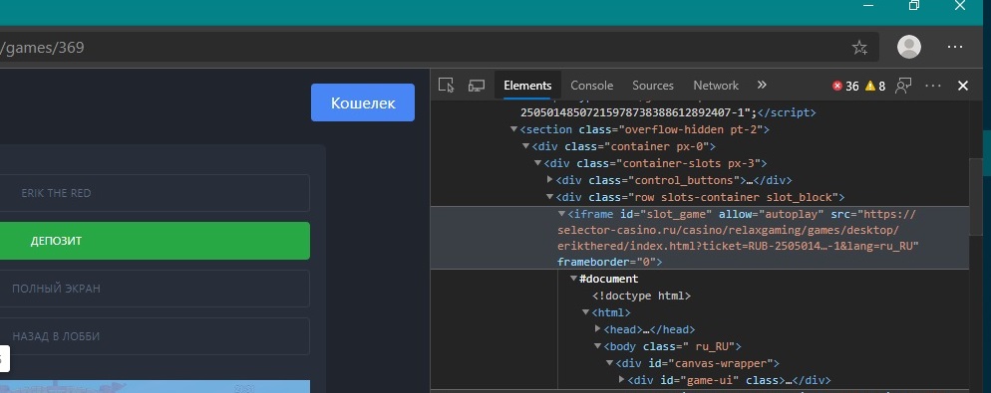Viewport: 991px width, 393px height.
Task: Click the green ДЕПОЗИТ button
Action: 154,241
